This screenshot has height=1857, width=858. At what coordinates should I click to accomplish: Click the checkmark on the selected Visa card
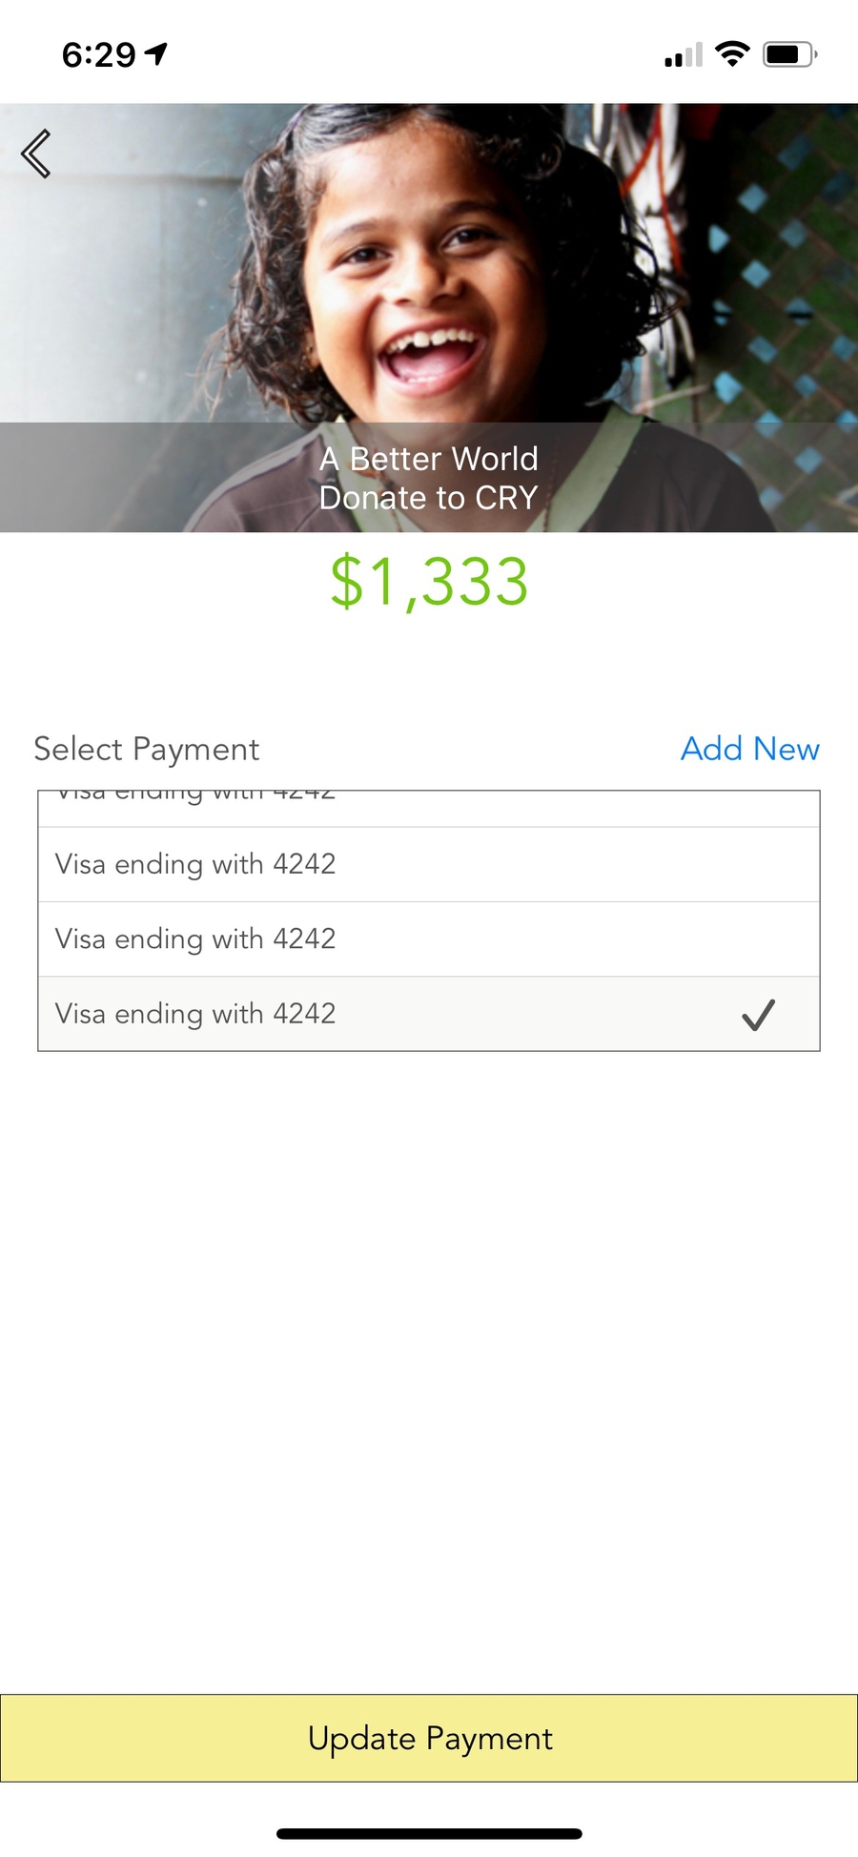[x=758, y=1015]
